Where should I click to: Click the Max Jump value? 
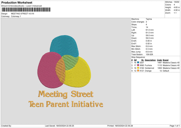(149, 52)
